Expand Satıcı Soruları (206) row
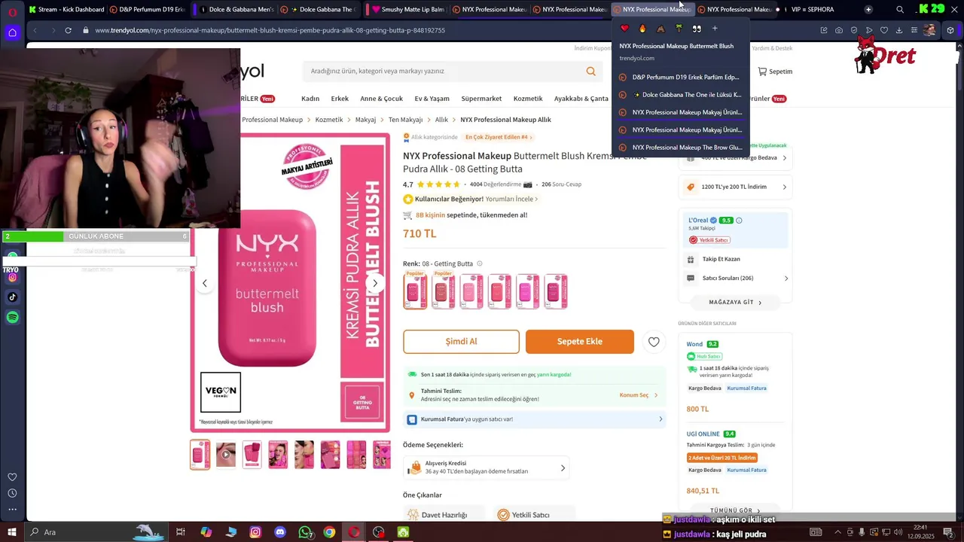This screenshot has height=542, width=964. pyautogui.click(x=737, y=278)
